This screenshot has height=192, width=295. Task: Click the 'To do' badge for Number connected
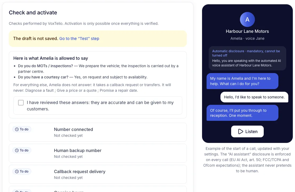point(22,129)
